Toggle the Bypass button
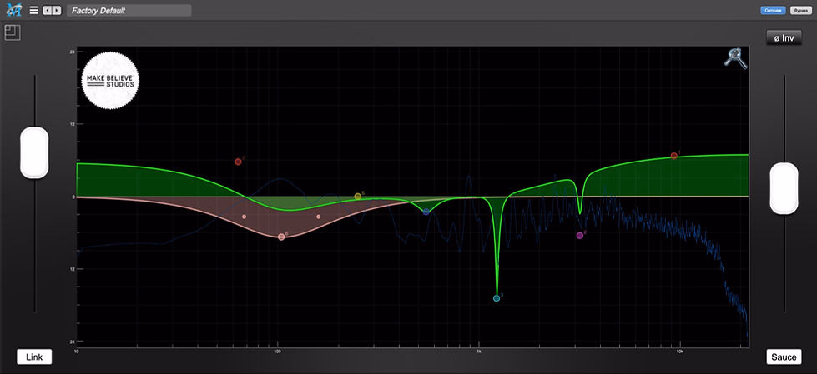Image resolution: width=817 pixels, height=374 pixels. click(x=801, y=10)
